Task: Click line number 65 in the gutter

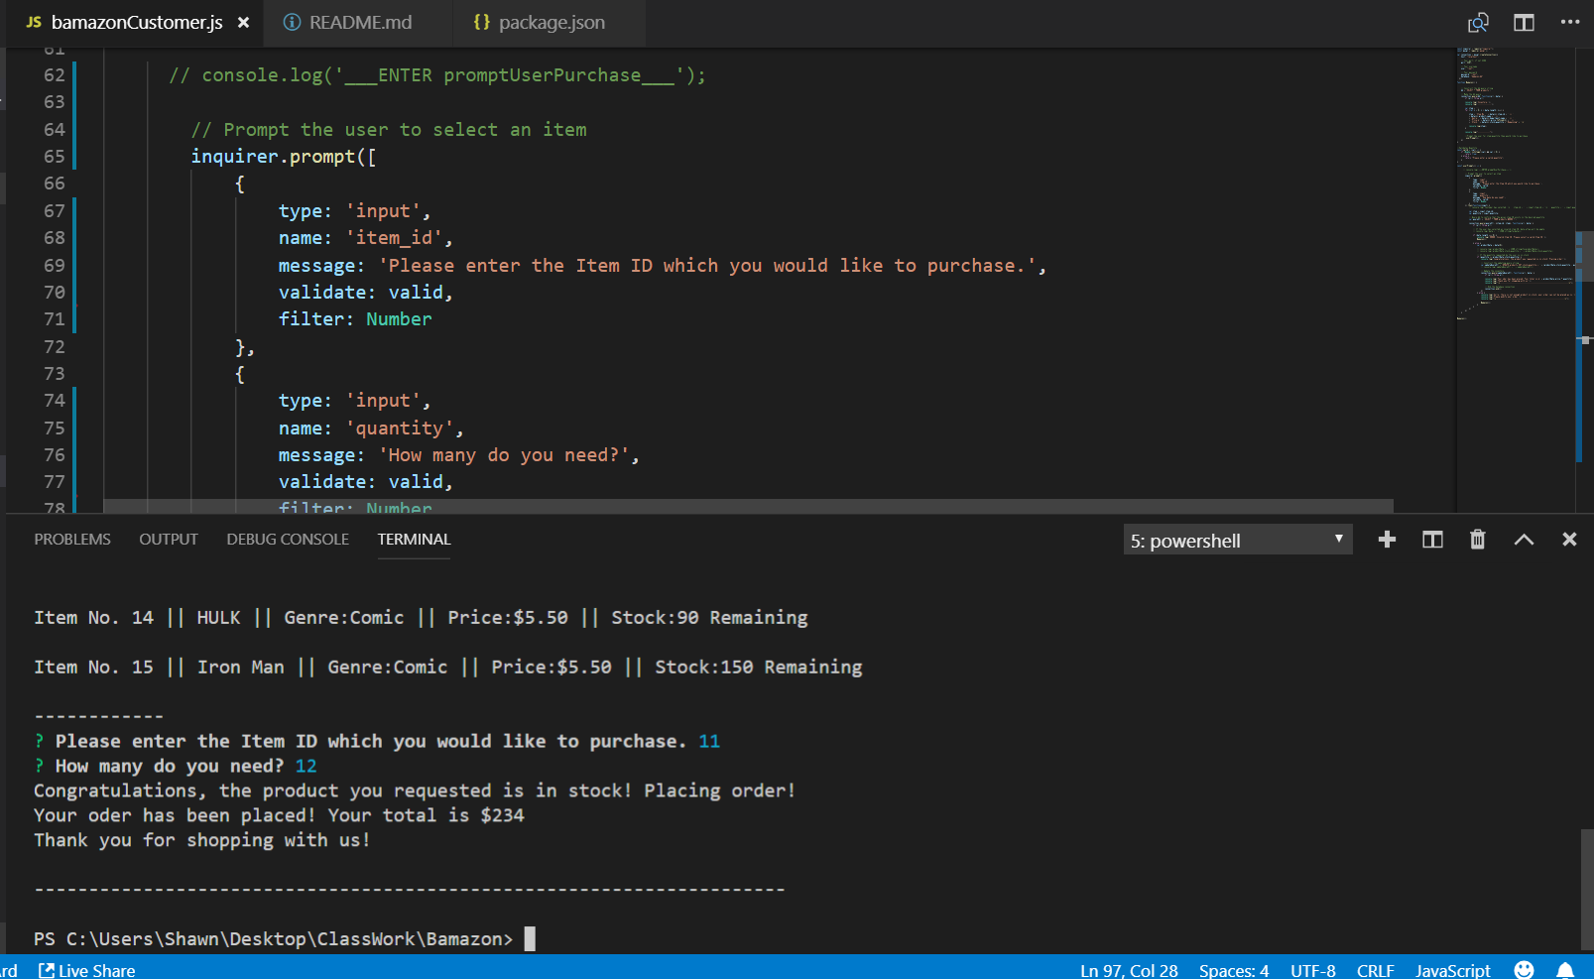Action: click(x=54, y=156)
